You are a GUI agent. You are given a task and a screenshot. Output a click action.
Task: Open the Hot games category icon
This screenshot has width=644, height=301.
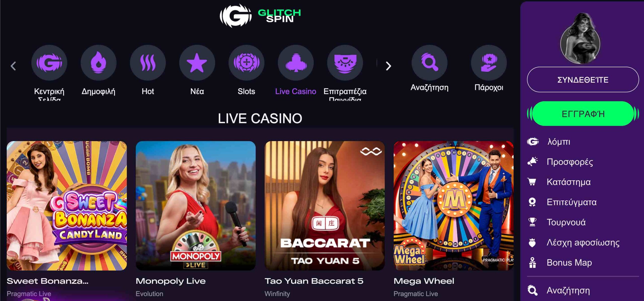148,63
